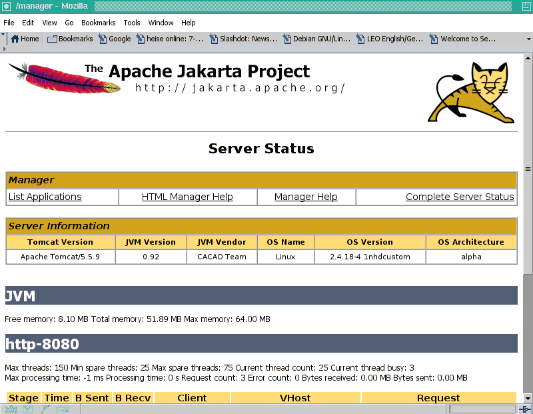The image size is (533, 414).
Task: Open the Bookmarks menu in menu bar
Action: (x=98, y=23)
